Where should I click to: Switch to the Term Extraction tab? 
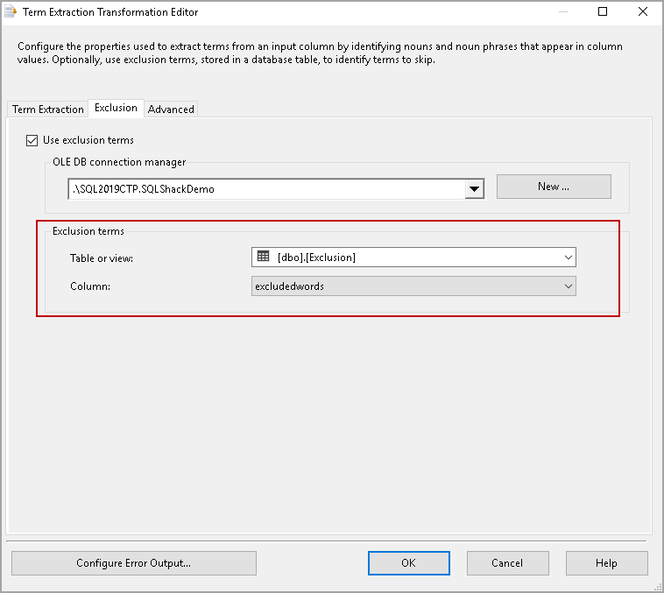48,109
